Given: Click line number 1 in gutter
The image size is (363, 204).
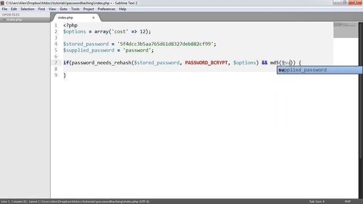Looking at the screenshot, I should [56, 25].
